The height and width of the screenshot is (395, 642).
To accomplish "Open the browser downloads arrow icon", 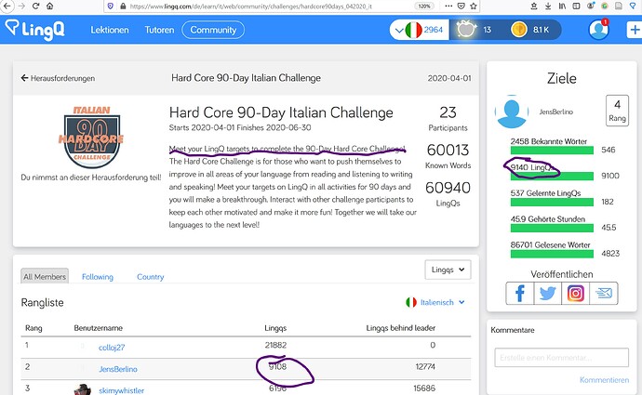I will coord(548,7).
